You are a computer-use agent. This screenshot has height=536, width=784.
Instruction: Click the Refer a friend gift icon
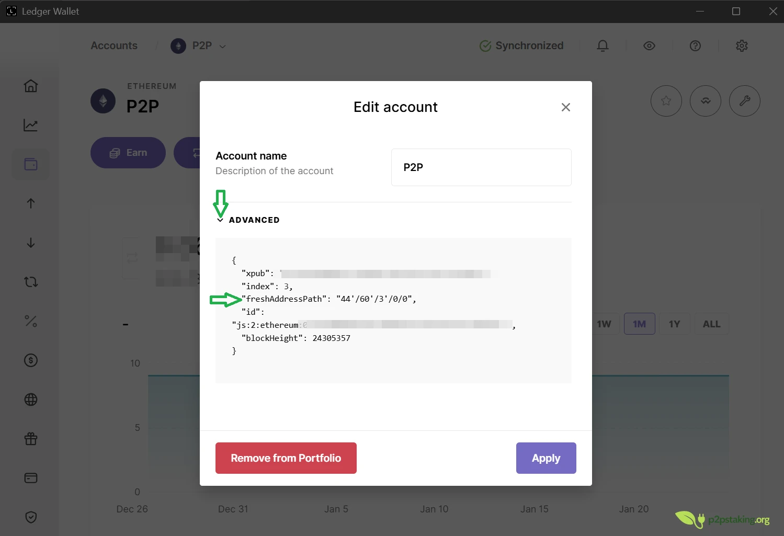30,439
